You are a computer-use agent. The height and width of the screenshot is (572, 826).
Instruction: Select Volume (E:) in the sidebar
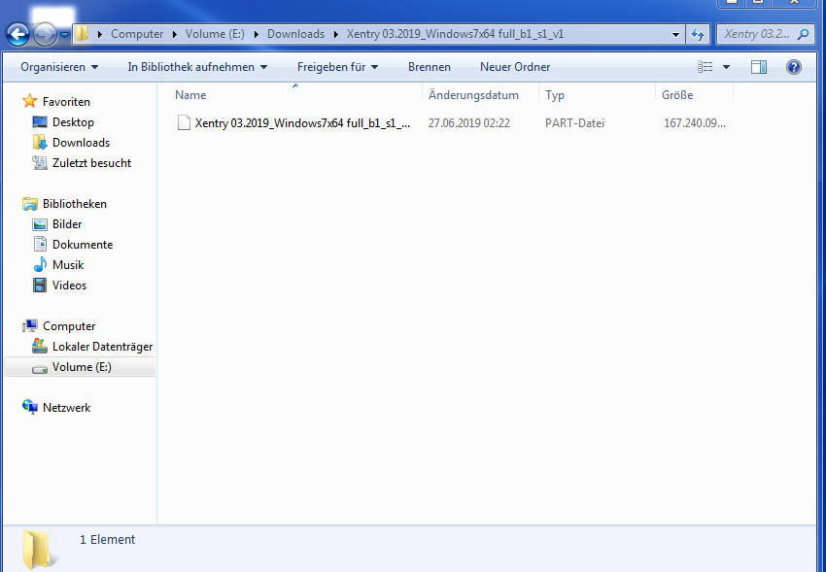pos(82,367)
